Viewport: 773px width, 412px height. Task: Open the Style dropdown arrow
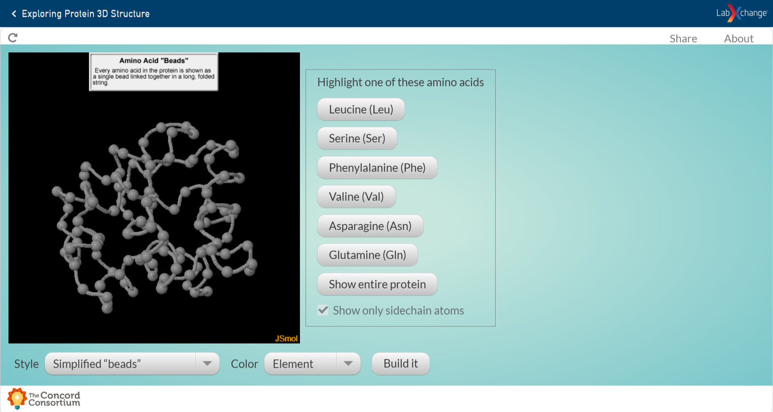[x=207, y=364]
